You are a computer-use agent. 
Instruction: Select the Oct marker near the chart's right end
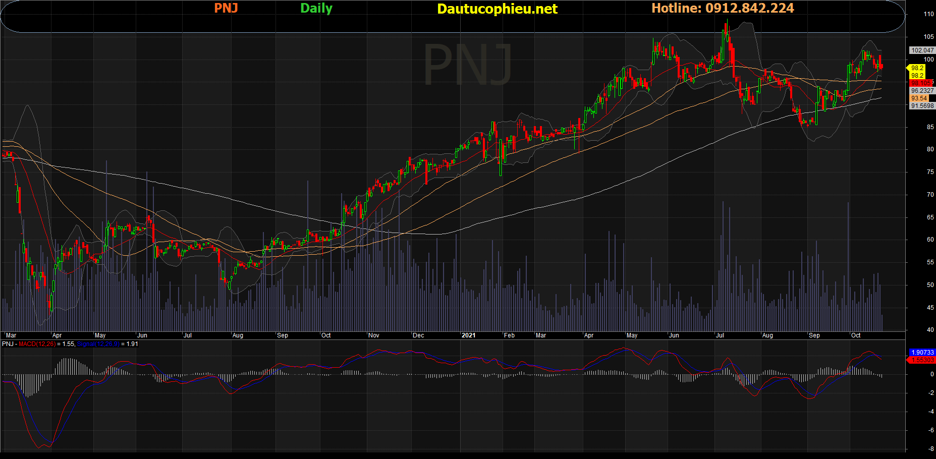[856, 335]
